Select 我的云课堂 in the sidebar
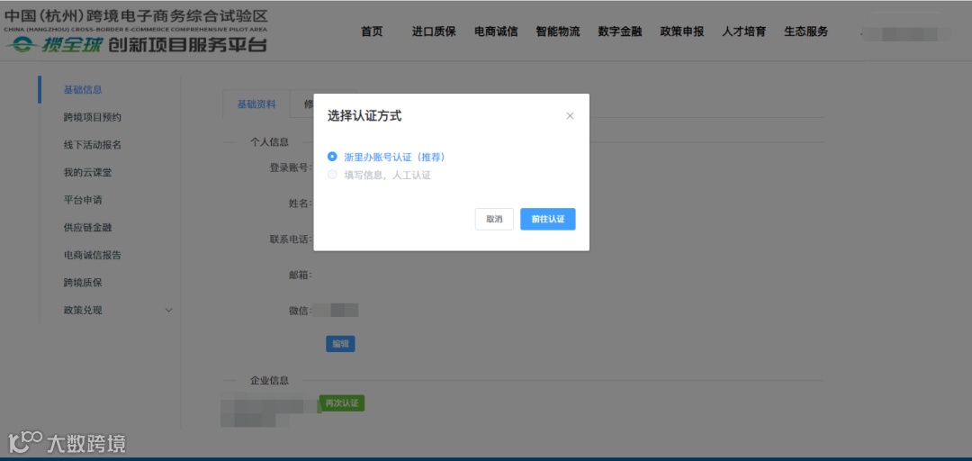Image resolution: width=972 pixels, height=461 pixels. click(87, 173)
